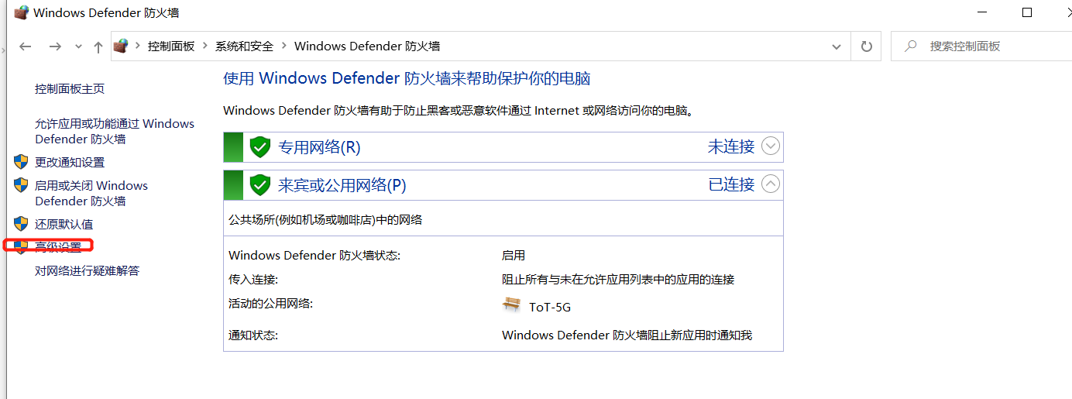The image size is (1072, 399).
Task: Click 还原默认值 link
Action: coord(64,224)
